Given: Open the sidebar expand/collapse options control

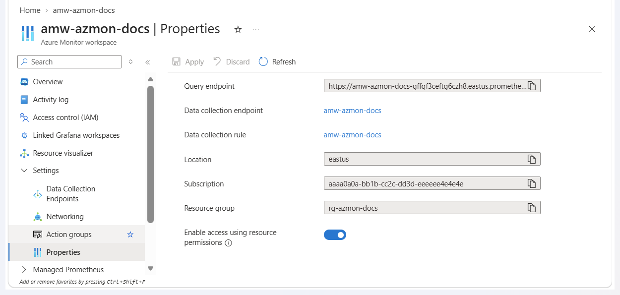Looking at the screenshot, I should (x=131, y=62).
